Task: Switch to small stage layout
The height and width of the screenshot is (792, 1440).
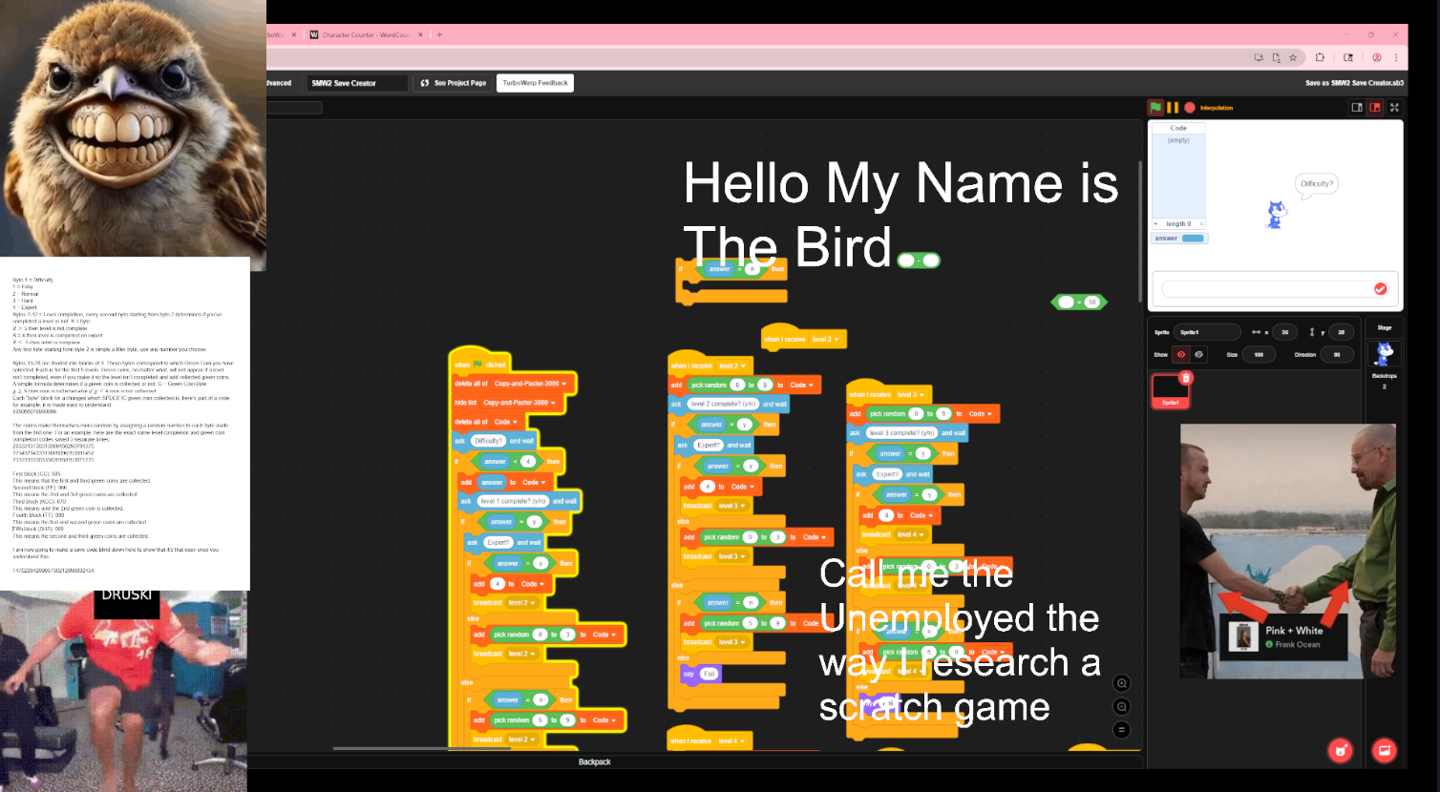Action: (1357, 108)
